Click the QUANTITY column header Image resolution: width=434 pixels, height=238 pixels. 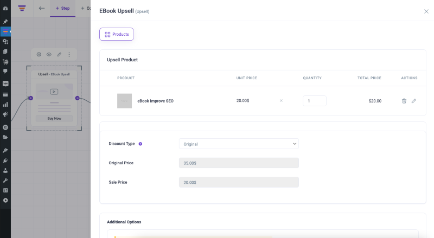312,78
